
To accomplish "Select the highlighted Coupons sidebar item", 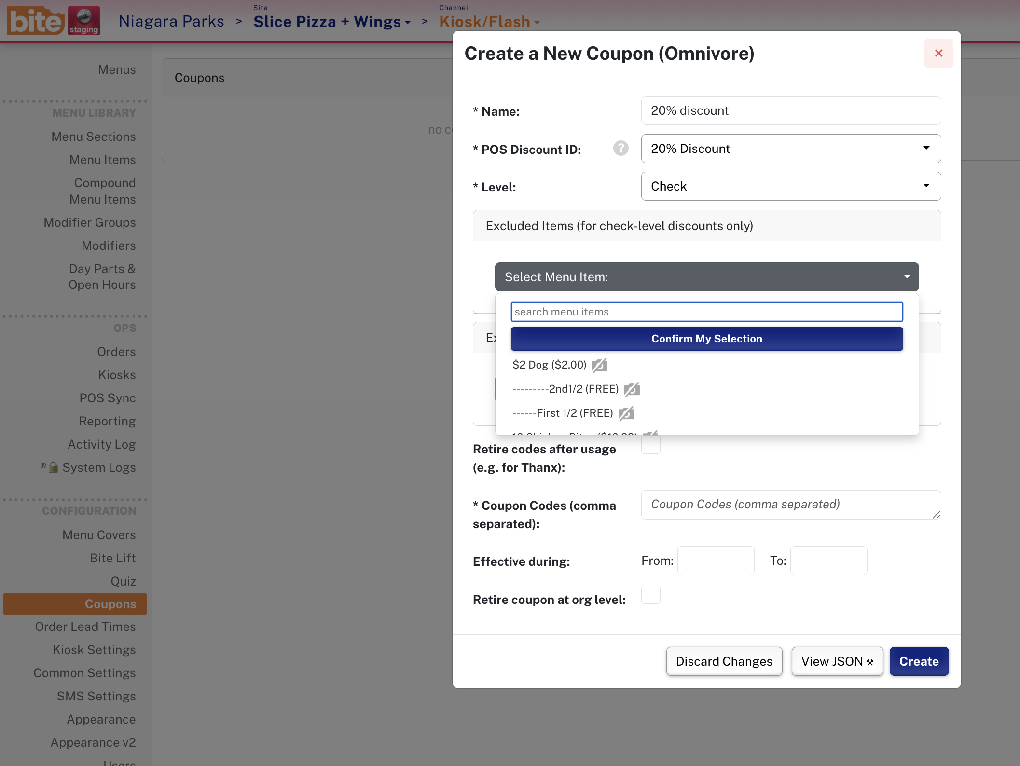I will (75, 604).
